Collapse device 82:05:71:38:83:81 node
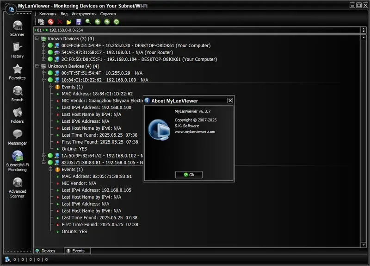 [x=43, y=162]
